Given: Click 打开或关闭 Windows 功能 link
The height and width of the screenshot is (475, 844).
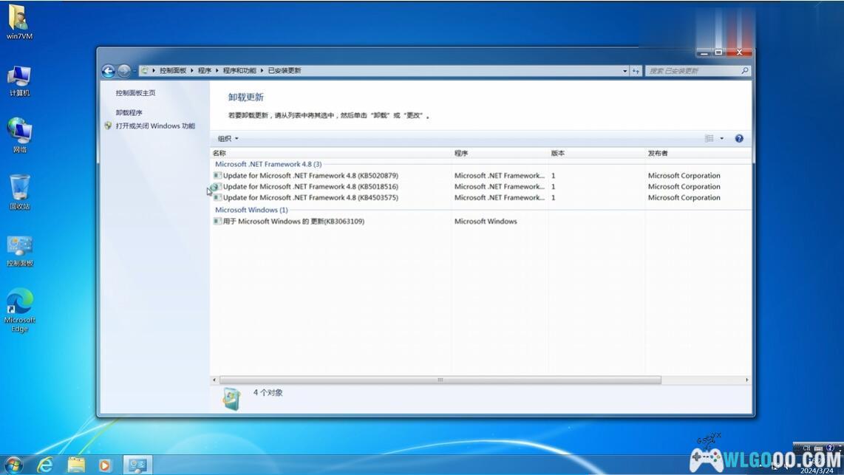Looking at the screenshot, I should coord(155,126).
